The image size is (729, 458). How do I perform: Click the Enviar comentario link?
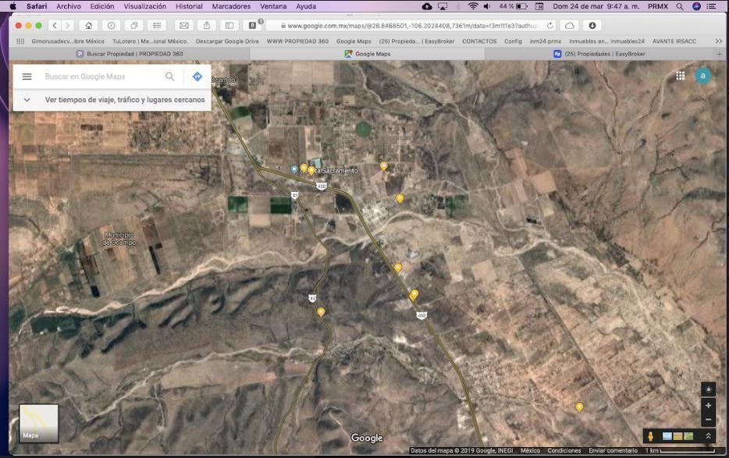pos(613,451)
